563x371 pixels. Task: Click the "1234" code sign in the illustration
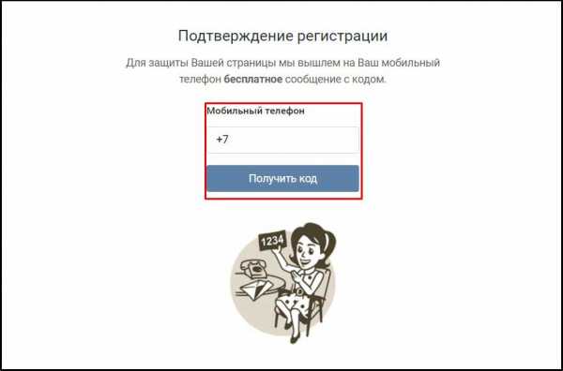click(272, 242)
